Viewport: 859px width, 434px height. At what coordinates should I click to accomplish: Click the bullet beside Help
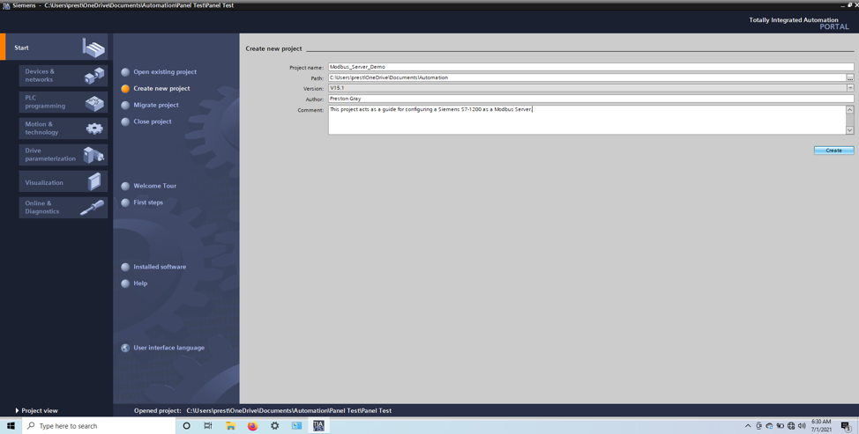(125, 283)
